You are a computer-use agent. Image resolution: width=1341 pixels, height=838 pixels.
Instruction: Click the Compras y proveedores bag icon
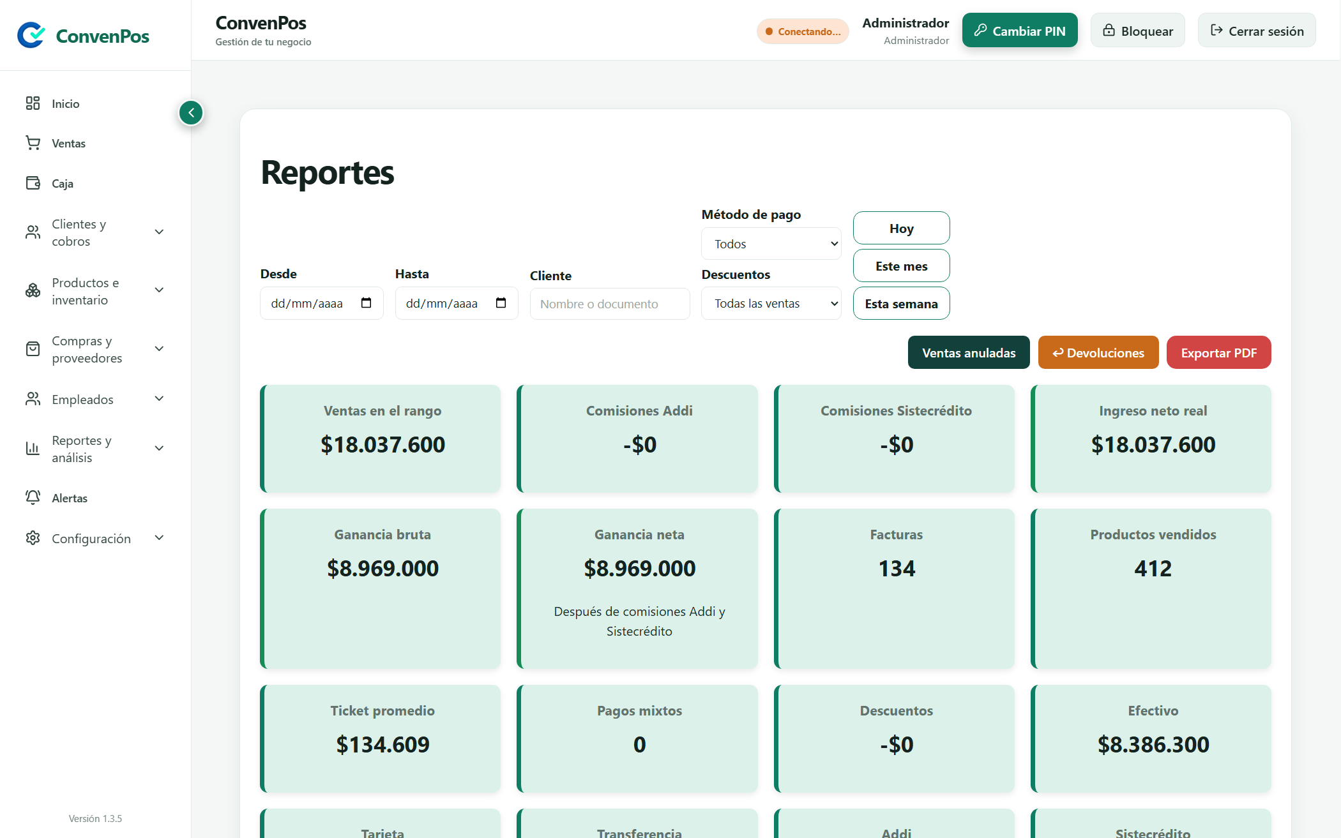point(33,349)
